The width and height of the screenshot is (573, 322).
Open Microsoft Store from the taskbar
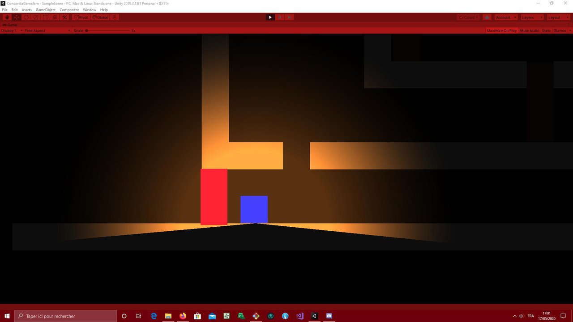[197, 316]
